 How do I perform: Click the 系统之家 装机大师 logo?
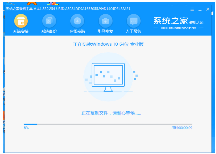click(178, 21)
